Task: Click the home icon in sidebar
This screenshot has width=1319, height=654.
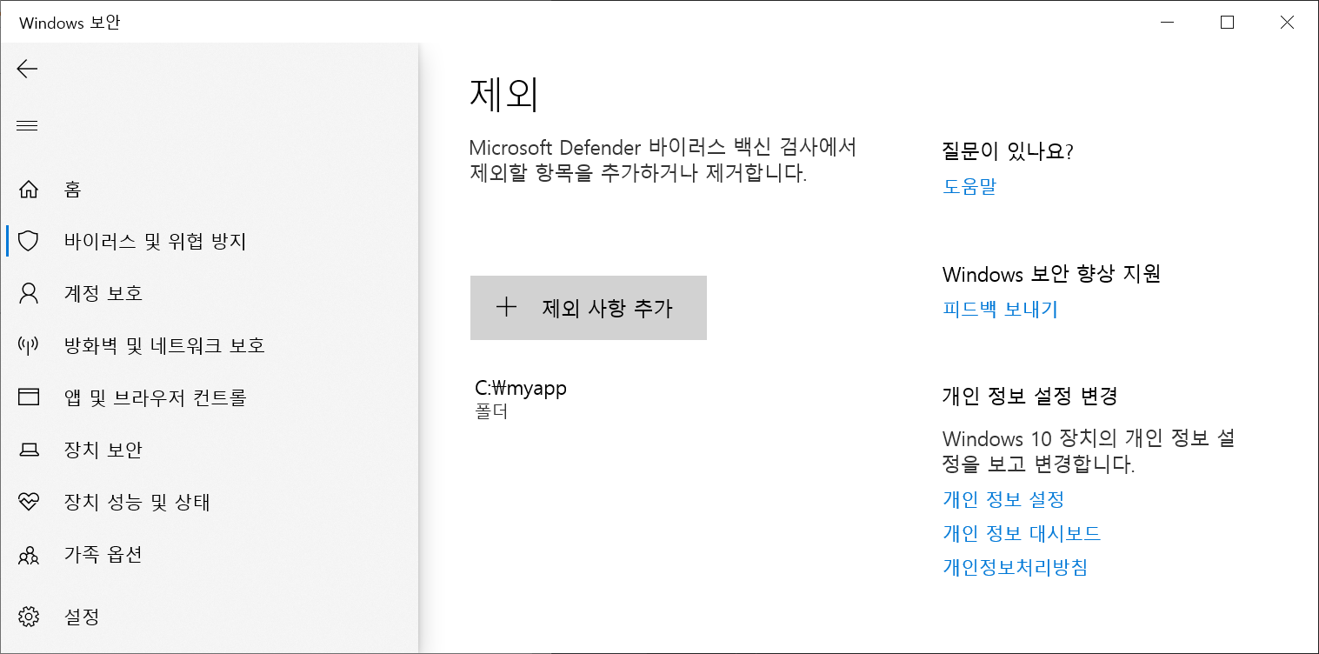Action: coord(29,189)
